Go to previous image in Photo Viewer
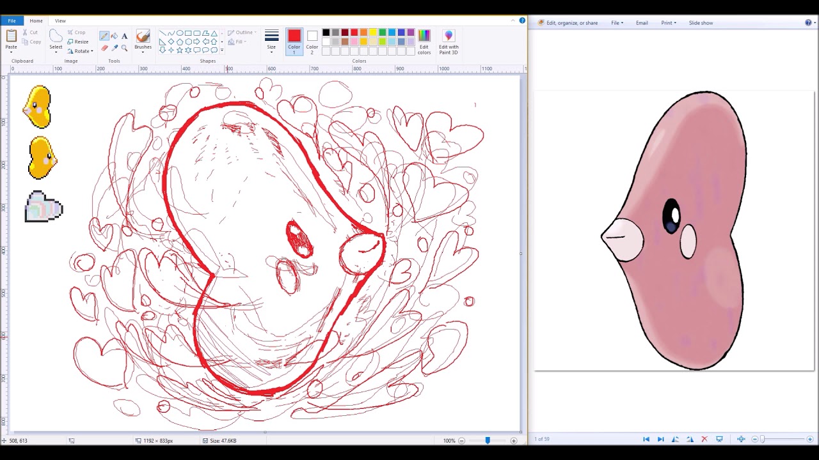This screenshot has height=460, width=819. point(646,439)
